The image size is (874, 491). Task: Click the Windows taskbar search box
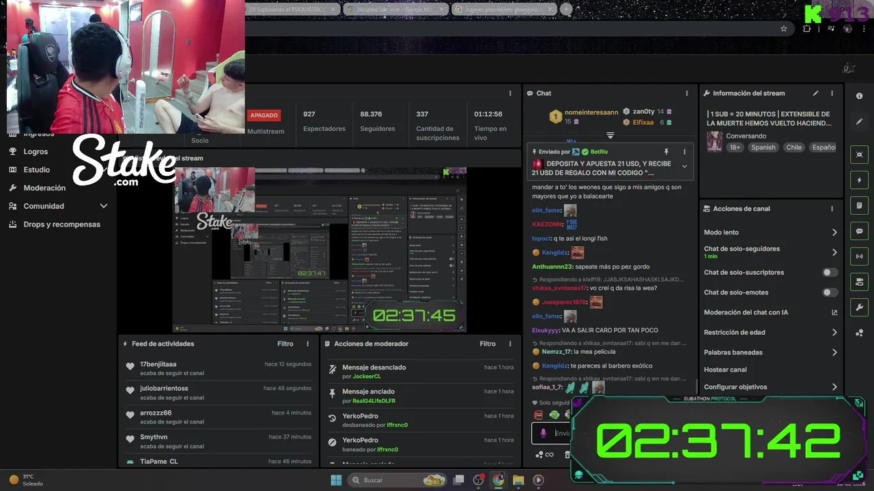(x=397, y=480)
